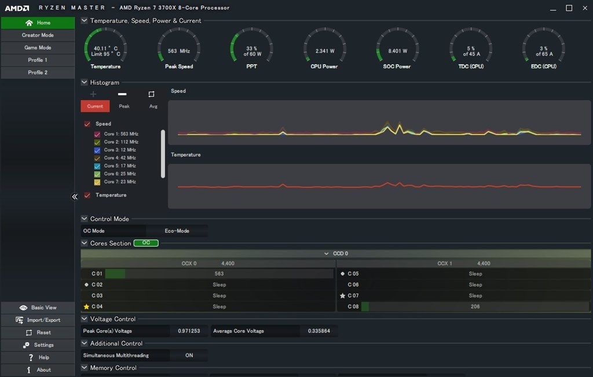The height and width of the screenshot is (377, 593).
Task: Collapse the Cores Section
Action: click(85, 243)
